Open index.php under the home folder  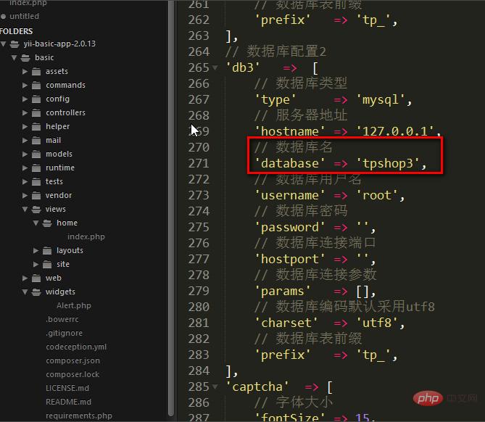coord(86,236)
